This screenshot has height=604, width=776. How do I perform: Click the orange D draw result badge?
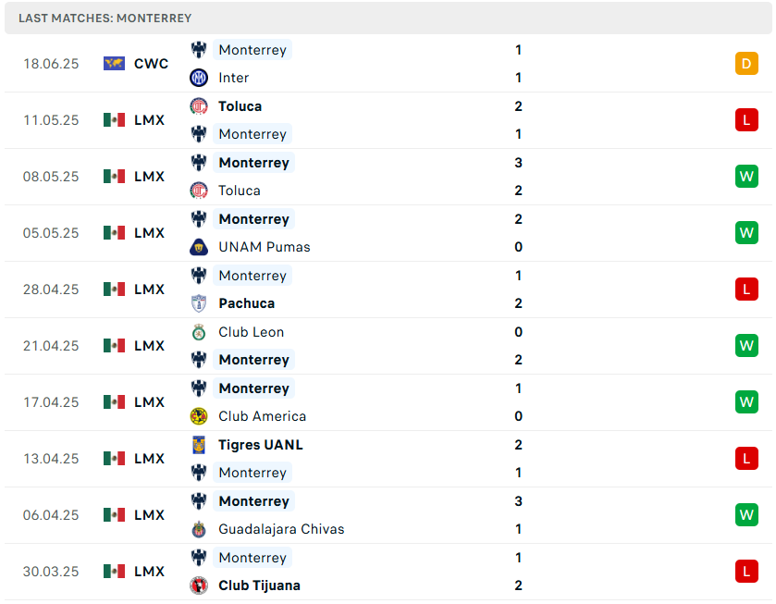(x=746, y=64)
